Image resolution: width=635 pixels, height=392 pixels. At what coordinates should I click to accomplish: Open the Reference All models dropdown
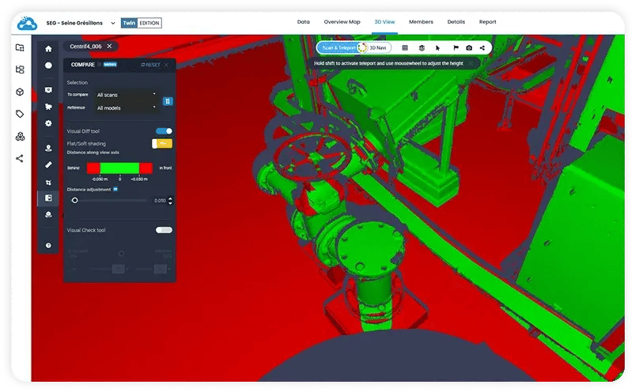tap(126, 108)
